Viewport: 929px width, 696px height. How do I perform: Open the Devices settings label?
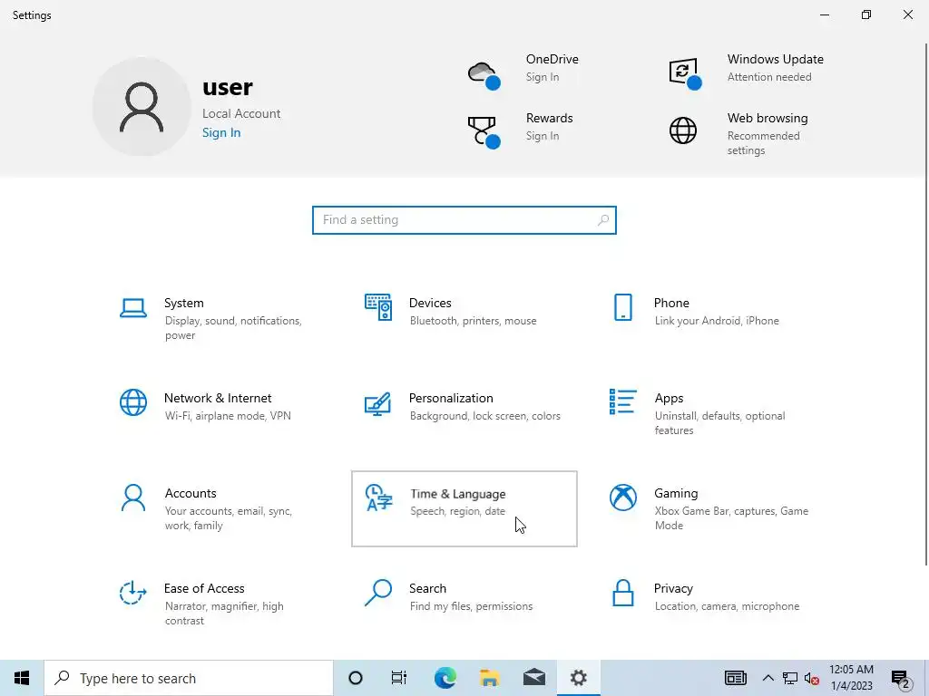[430, 303]
